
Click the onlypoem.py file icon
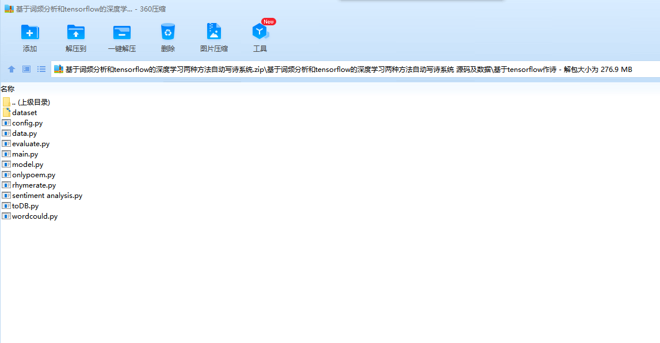6,174
